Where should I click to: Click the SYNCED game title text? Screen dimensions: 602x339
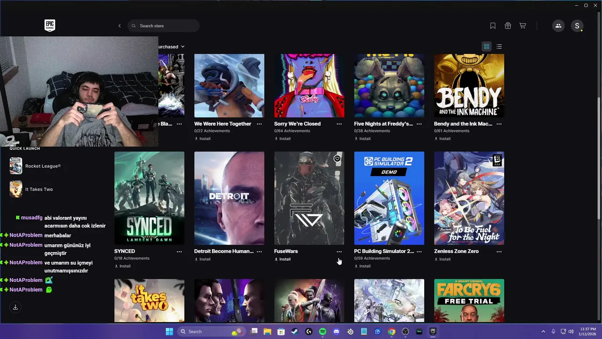click(x=125, y=251)
